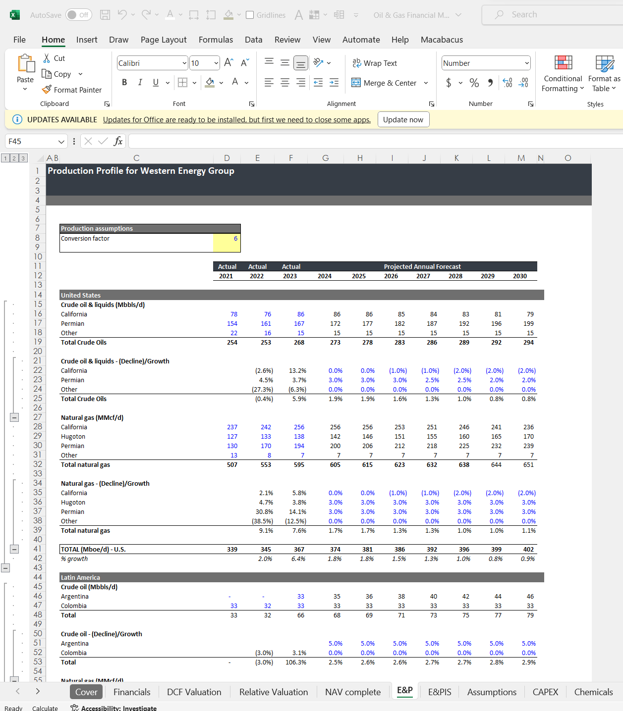Image resolution: width=623 pixels, height=711 pixels.
Task: Apply the Percent Style number format
Action: [x=474, y=83]
